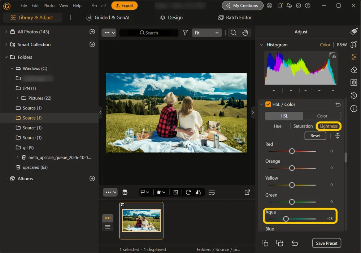The height and width of the screenshot is (253, 361).
Task: Select the Color mode toggle under HSL / Color
Action: click(322, 116)
